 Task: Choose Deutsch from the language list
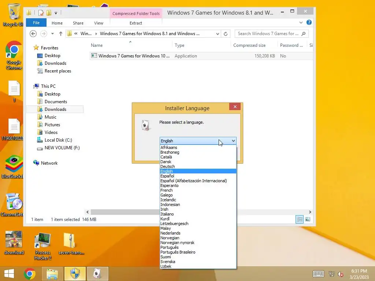pyautogui.click(x=198, y=166)
